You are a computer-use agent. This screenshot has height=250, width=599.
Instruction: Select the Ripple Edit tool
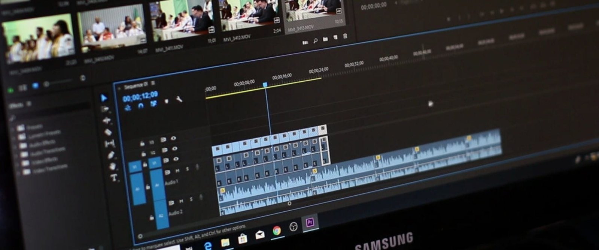(106, 121)
